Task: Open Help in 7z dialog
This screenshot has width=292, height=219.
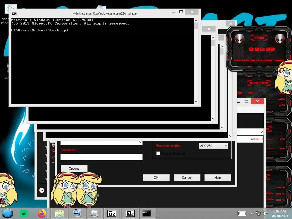Action: 218,178
